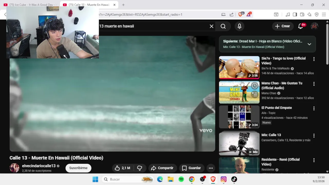Click the share page icon in address bar
This screenshot has width=329, height=185.
(232, 15)
